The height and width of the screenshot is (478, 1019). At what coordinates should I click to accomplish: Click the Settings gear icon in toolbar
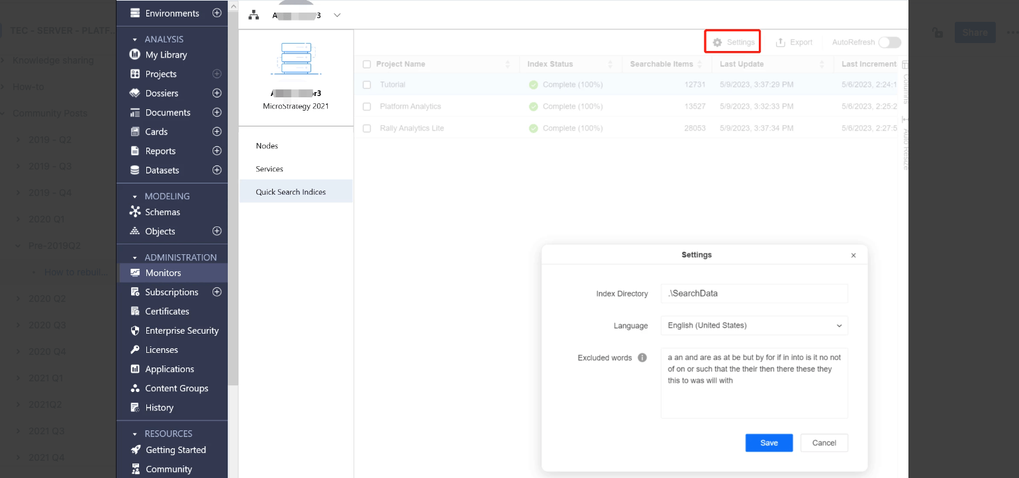tap(717, 42)
